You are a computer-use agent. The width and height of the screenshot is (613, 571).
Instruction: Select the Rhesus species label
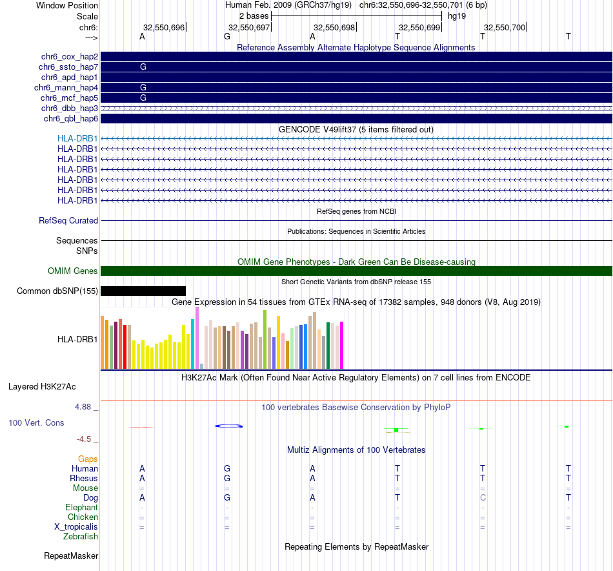click(84, 478)
